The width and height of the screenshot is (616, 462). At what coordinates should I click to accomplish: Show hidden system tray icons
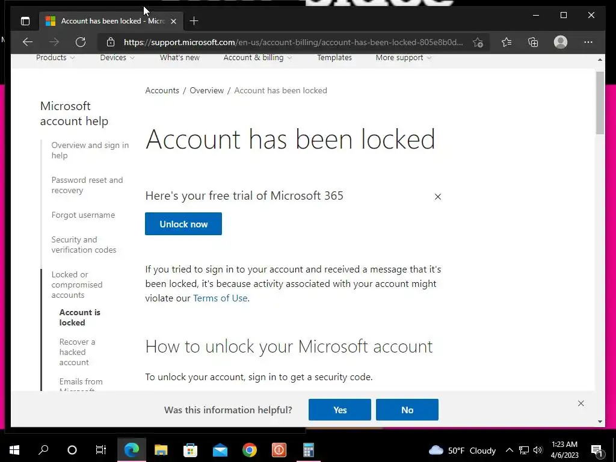tap(509, 450)
